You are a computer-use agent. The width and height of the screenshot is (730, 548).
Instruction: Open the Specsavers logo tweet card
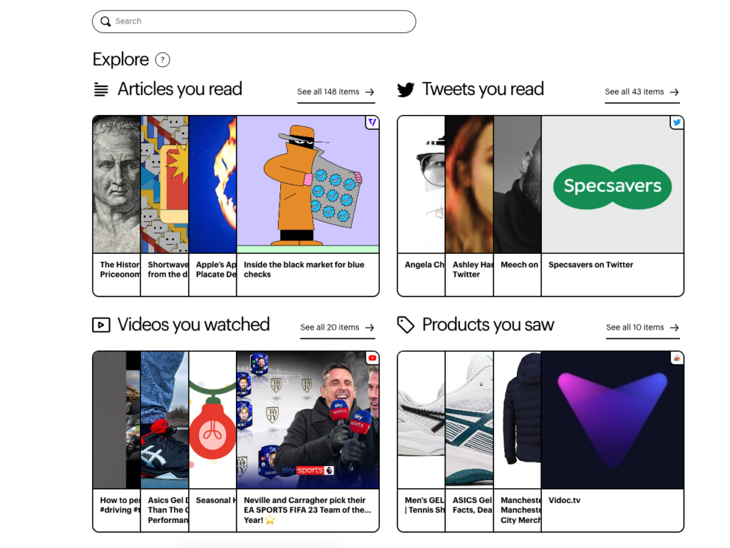coord(612,185)
